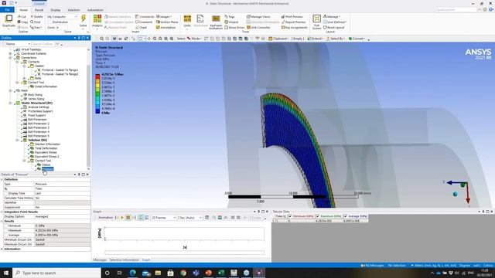
Task: Switch to the Display ribbon tab
Action: pos(56,10)
